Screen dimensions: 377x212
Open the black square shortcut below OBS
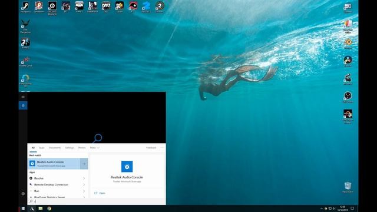coord(348,117)
